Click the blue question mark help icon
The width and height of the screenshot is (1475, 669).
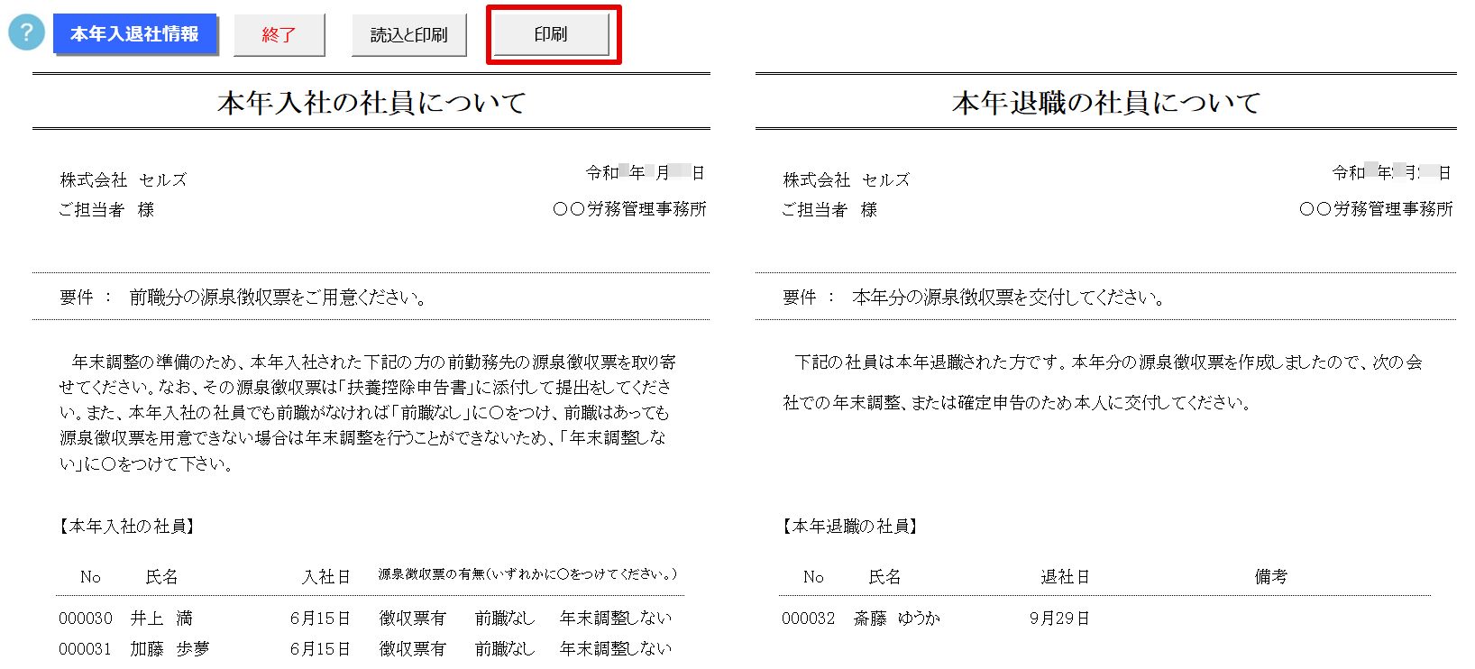(26, 33)
